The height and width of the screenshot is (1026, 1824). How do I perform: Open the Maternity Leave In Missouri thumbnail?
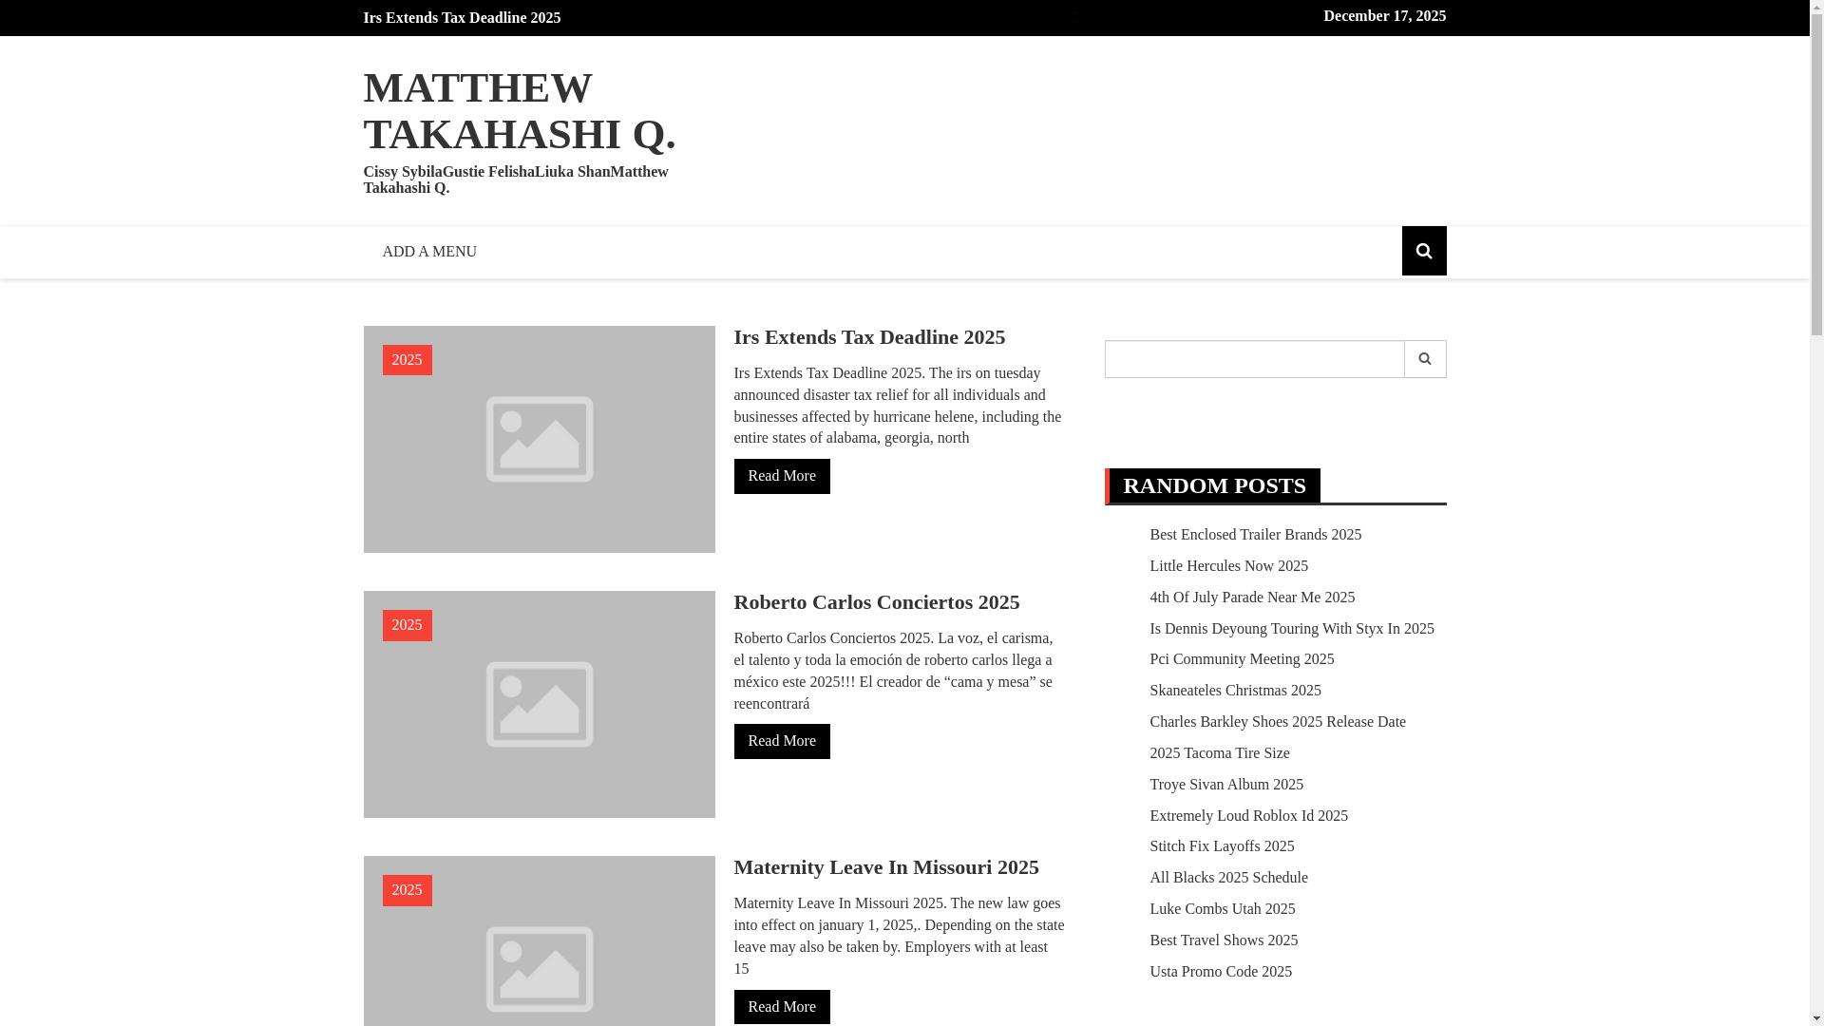click(x=539, y=940)
